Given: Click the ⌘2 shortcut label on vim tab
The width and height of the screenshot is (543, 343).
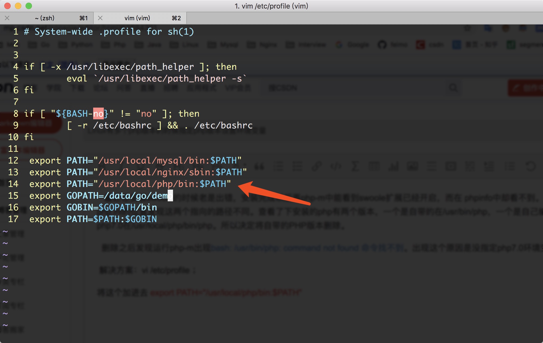Looking at the screenshot, I should [x=176, y=18].
